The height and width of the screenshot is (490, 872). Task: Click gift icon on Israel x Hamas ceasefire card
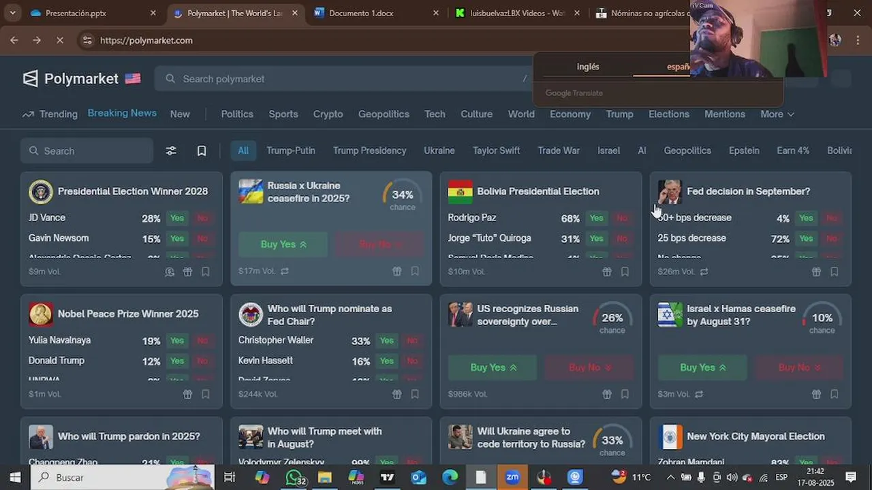point(817,394)
